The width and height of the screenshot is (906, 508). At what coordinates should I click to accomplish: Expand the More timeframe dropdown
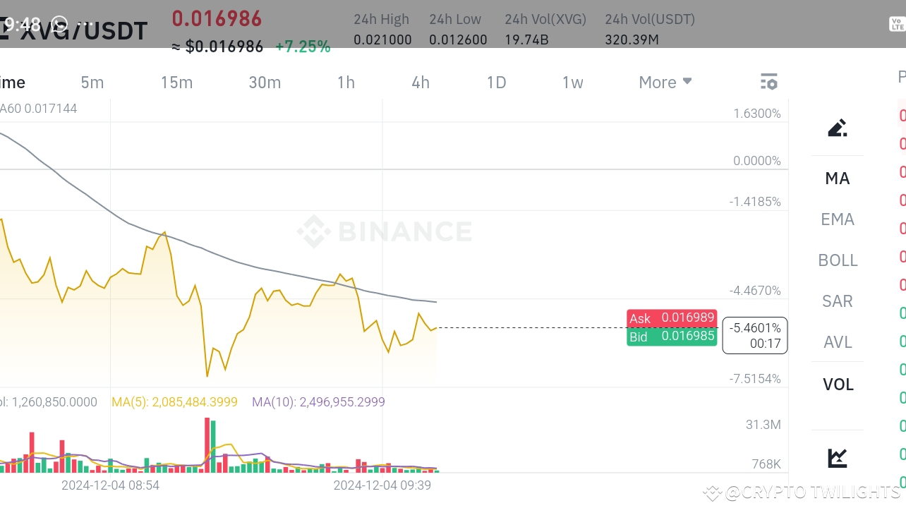point(664,82)
